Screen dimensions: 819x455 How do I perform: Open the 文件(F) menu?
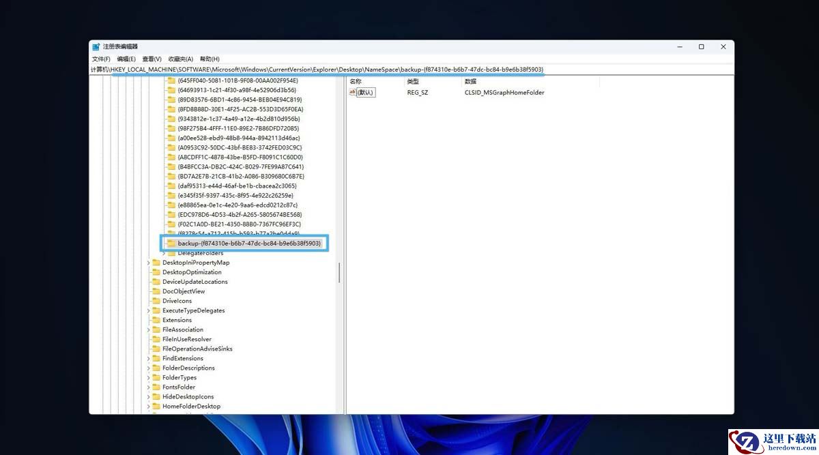(x=101, y=59)
